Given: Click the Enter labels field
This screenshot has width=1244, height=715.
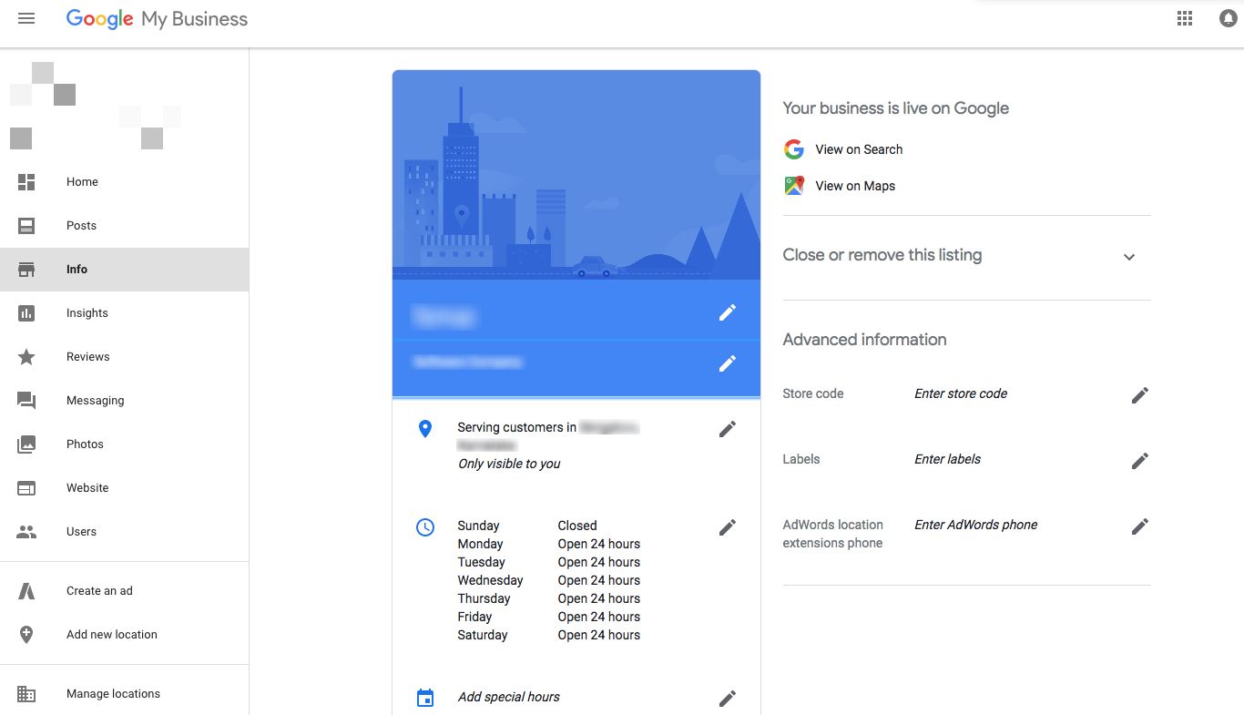Looking at the screenshot, I should 947,459.
